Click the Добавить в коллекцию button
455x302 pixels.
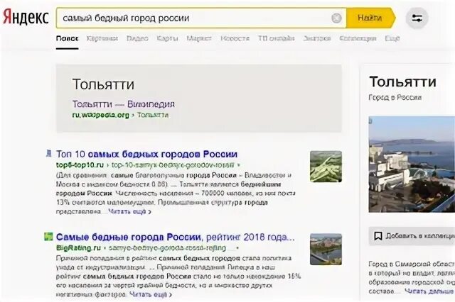click(412, 236)
